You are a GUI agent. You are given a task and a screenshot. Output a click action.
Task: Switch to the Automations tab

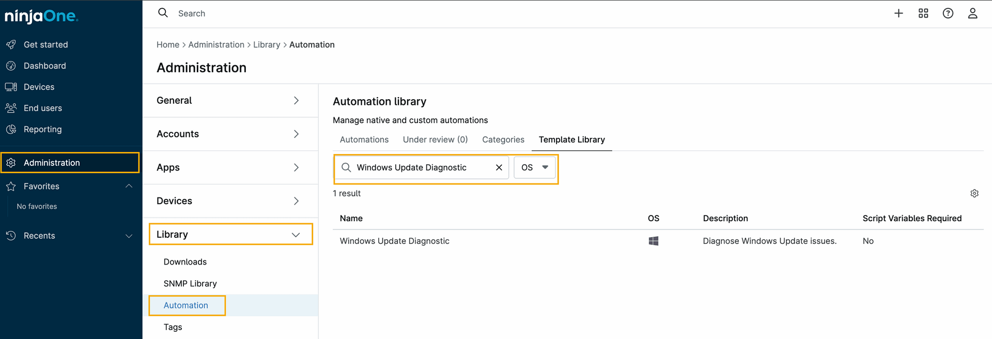click(x=364, y=140)
